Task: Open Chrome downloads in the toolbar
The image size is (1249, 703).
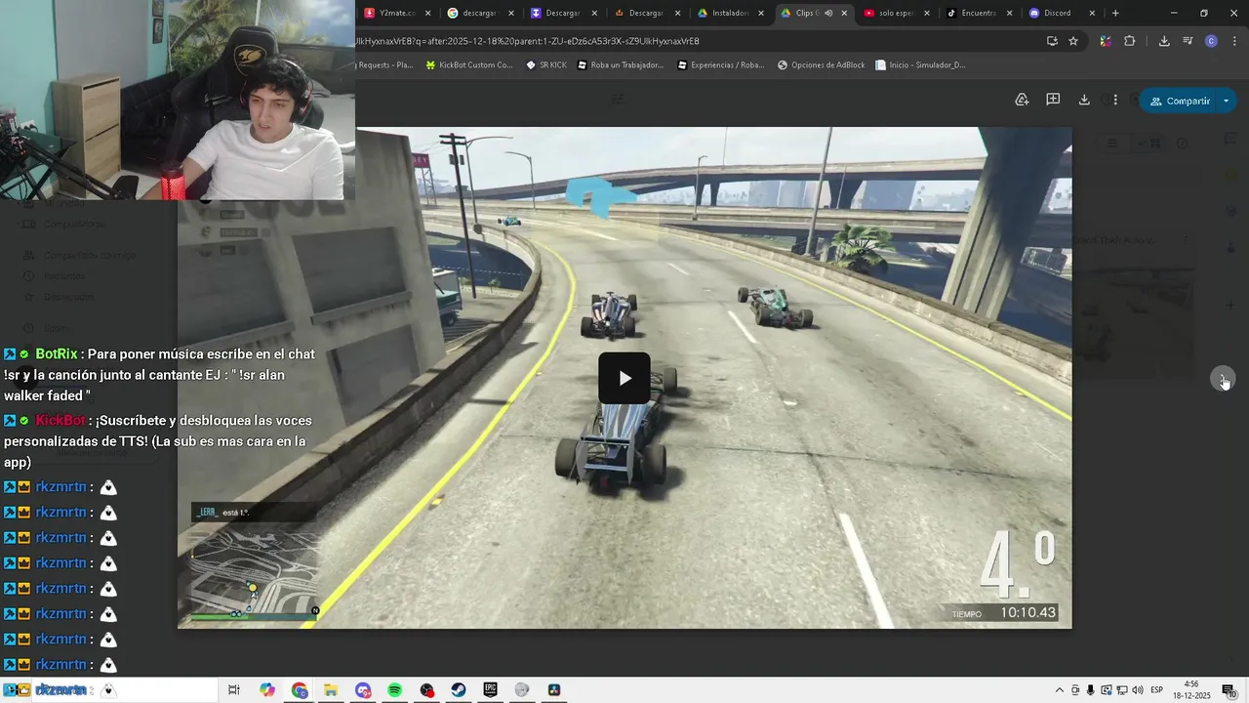Action: tap(1164, 41)
